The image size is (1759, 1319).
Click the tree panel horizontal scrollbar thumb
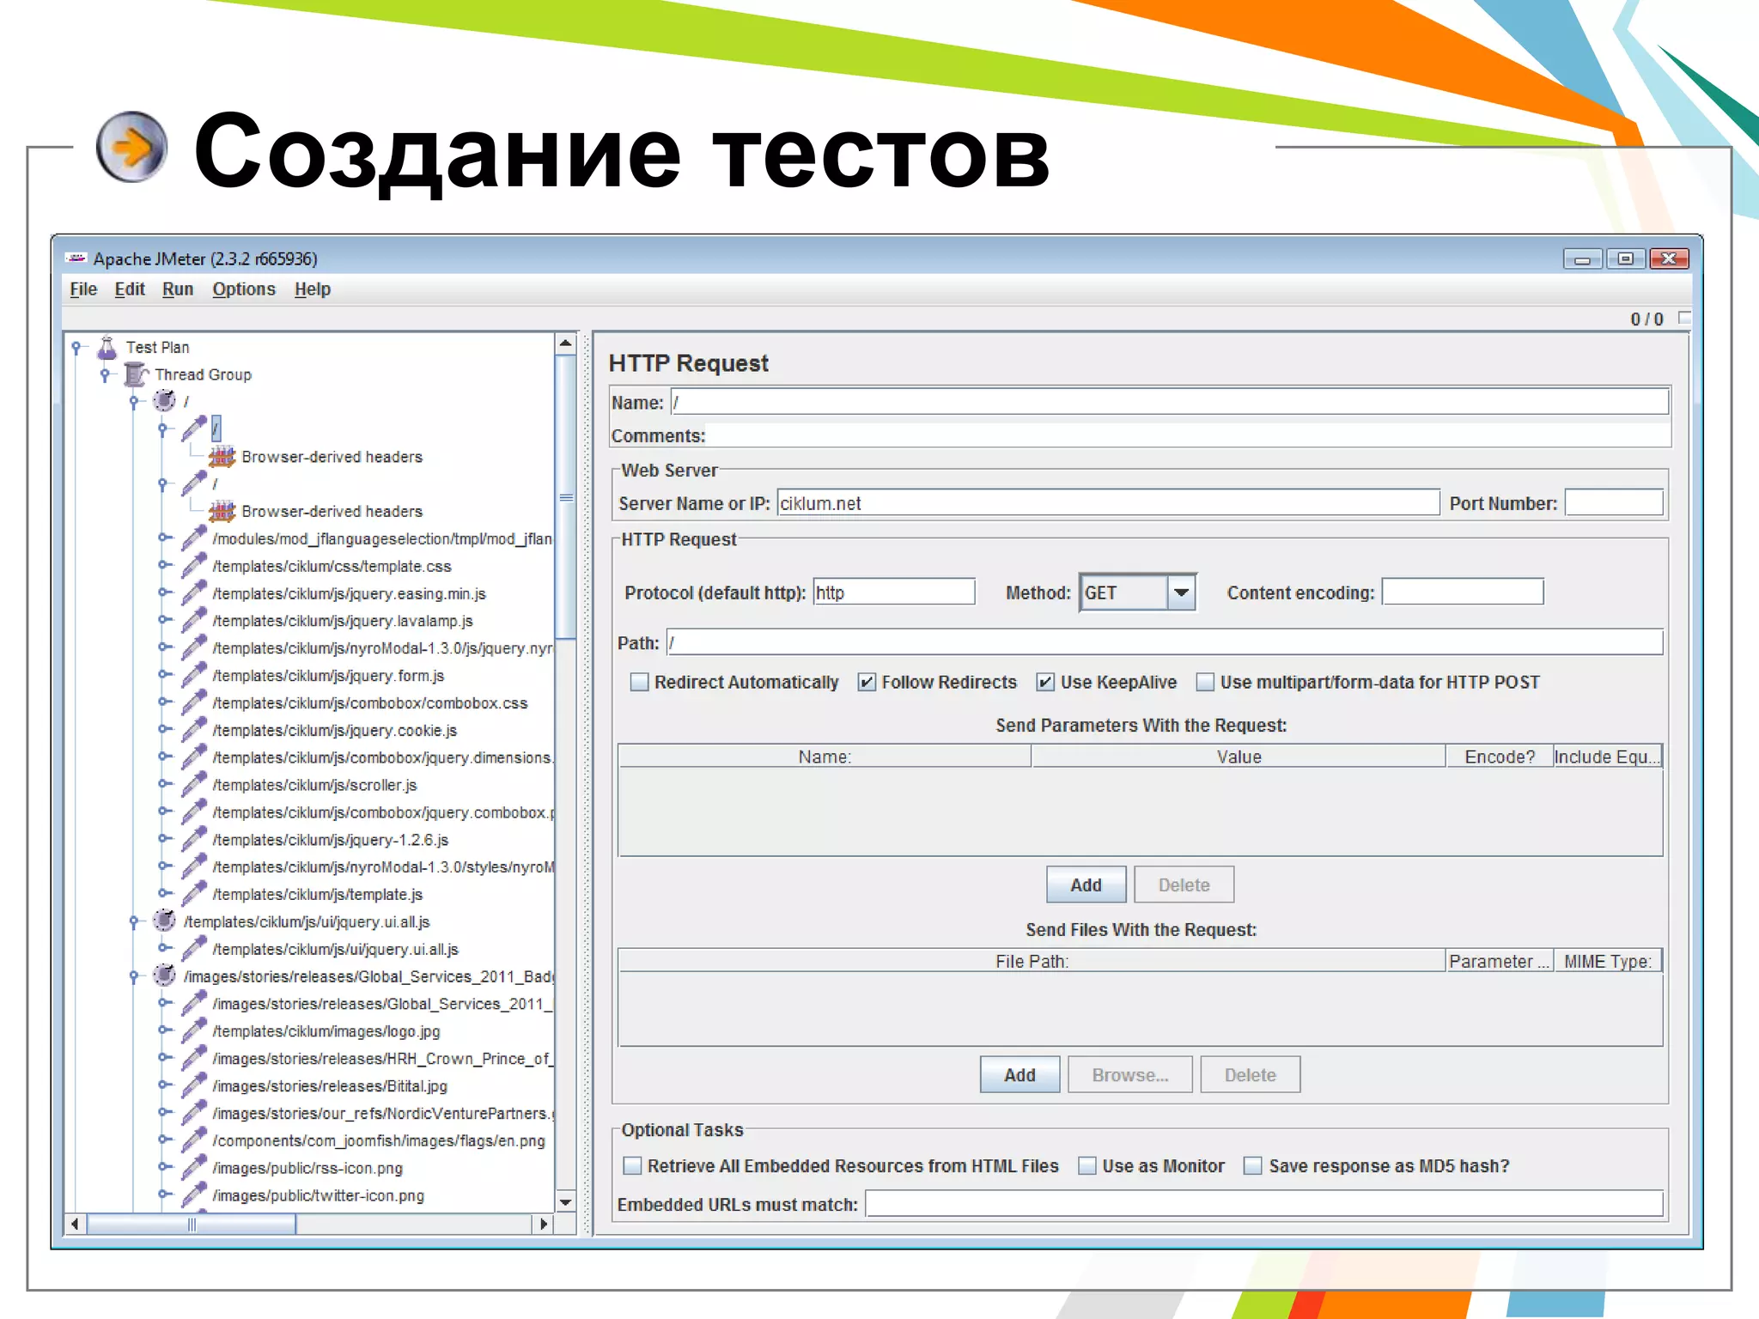(192, 1224)
